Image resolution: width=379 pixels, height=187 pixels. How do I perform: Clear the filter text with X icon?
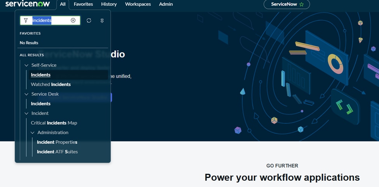click(x=73, y=20)
